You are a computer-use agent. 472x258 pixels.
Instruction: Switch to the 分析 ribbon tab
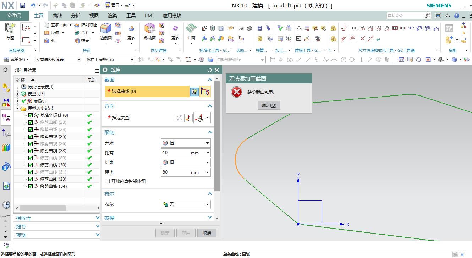point(76,16)
